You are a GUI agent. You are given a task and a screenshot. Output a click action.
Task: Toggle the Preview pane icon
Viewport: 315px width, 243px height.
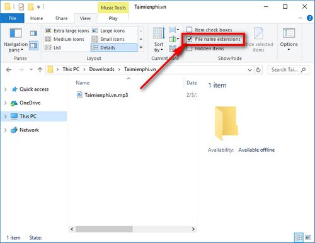(33, 33)
